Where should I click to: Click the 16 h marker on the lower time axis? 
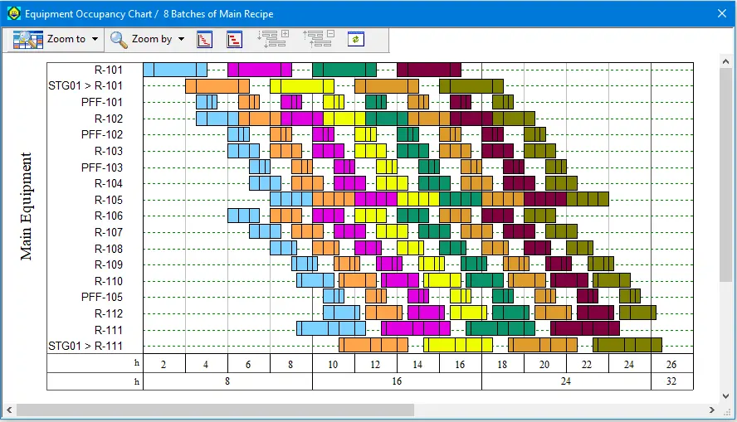coord(397,381)
